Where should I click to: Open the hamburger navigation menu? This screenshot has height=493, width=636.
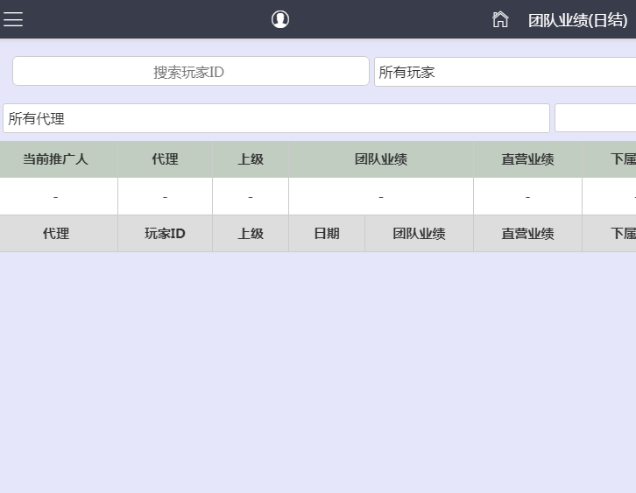[x=13, y=19]
